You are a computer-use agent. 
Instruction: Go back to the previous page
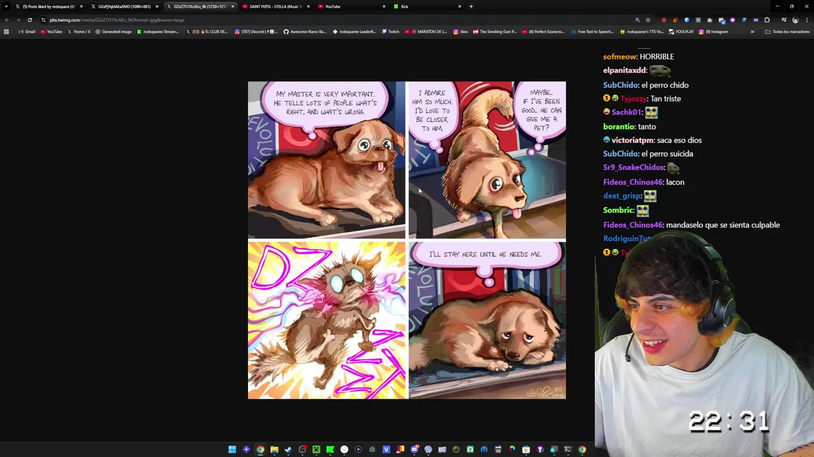click(x=6, y=20)
